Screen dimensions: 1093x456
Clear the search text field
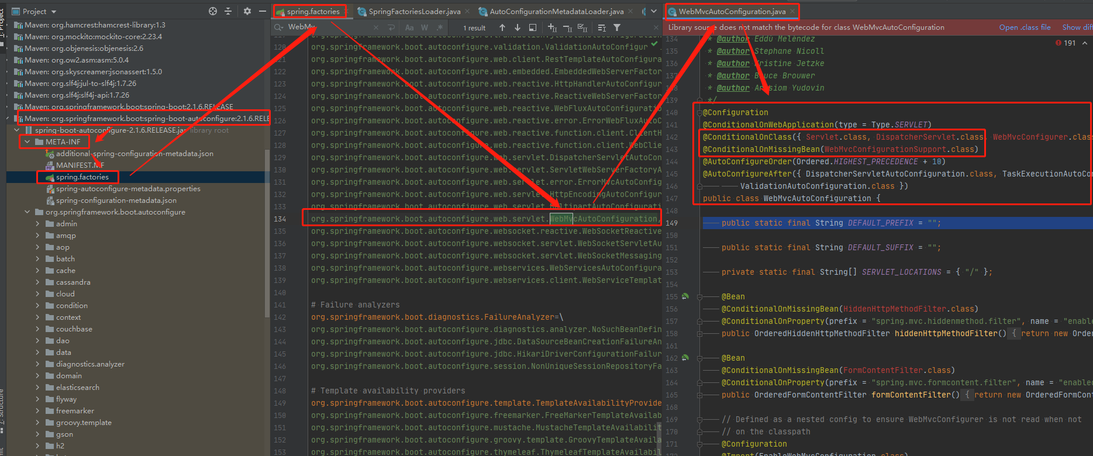pyautogui.click(x=375, y=27)
